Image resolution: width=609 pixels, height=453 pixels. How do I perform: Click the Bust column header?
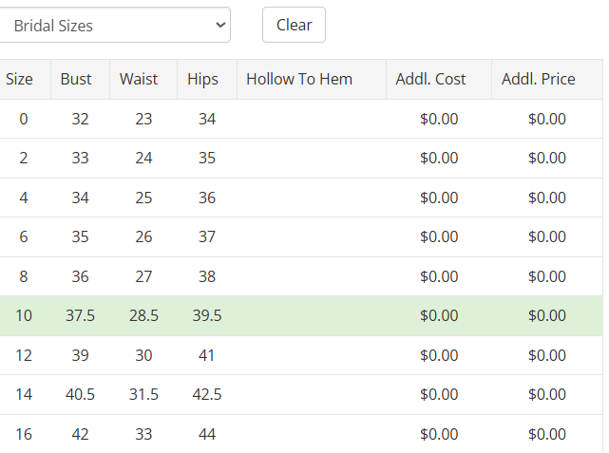pyautogui.click(x=76, y=80)
